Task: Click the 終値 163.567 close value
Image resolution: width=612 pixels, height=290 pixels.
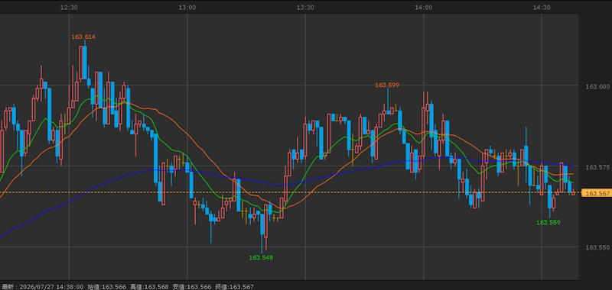Action: pos(234,287)
